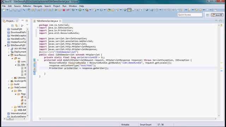Select the Project Explorer tab
Screen dimensions: 226x127
(x=10, y=21)
